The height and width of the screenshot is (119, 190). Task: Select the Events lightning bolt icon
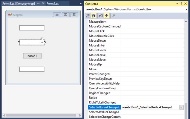point(106,16)
